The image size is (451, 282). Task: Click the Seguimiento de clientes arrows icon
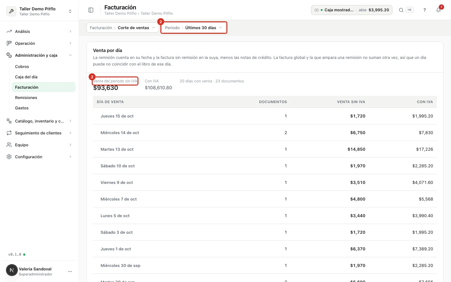tap(9, 133)
